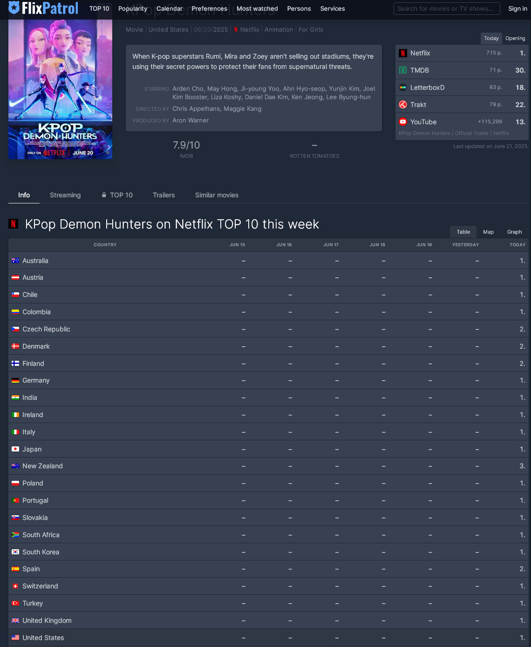
Task: Open the Streaming tab
Action: click(65, 195)
